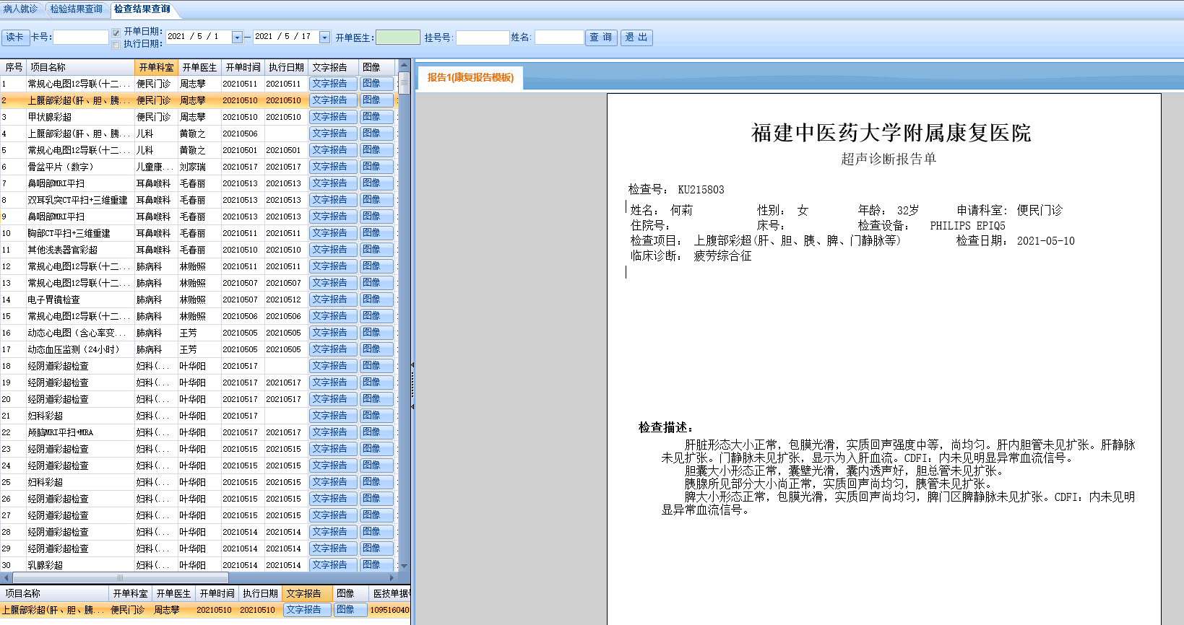The height and width of the screenshot is (625, 1184).
Task: Sort by the 开单医生 header in upper table
Action: (199, 67)
